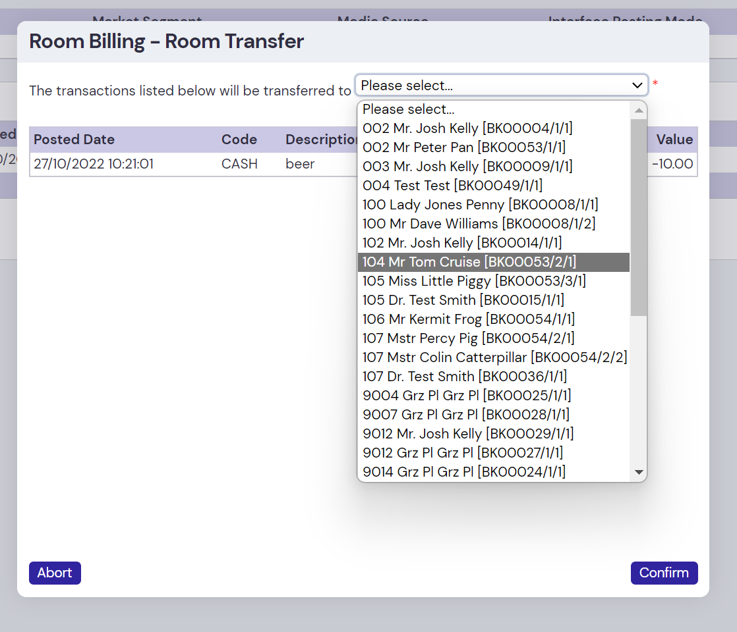Pick 004 Test Test from list

coord(452,186)
